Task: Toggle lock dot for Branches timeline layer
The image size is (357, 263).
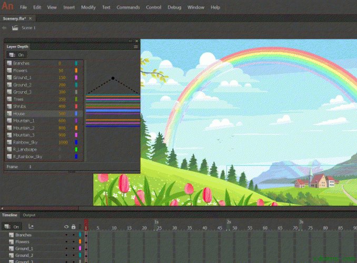Action: point(73,235)
